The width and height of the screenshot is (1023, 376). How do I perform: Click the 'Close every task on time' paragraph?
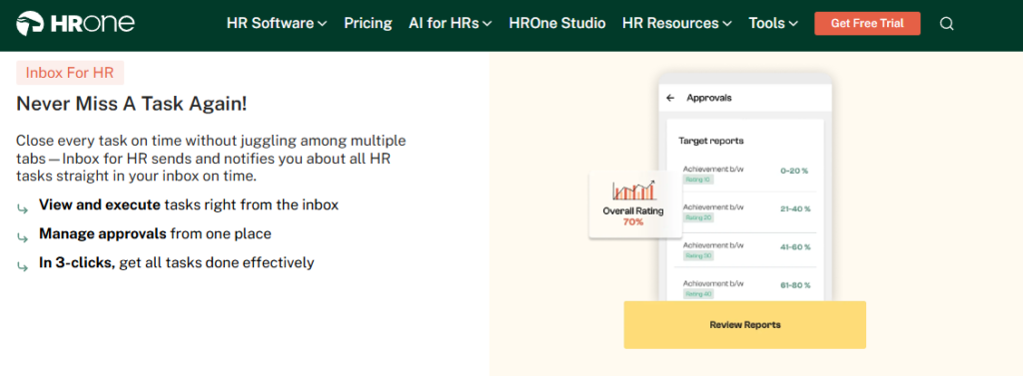(x=211, y=159)
